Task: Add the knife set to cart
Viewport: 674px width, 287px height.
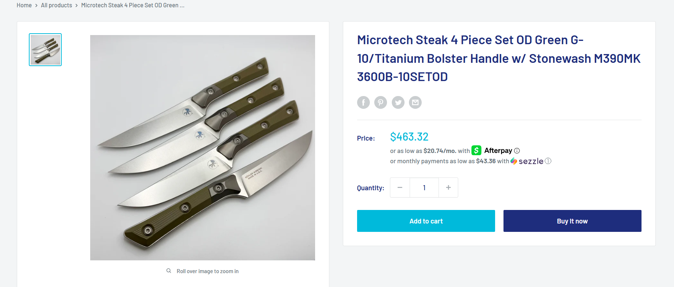Action: 426,221
